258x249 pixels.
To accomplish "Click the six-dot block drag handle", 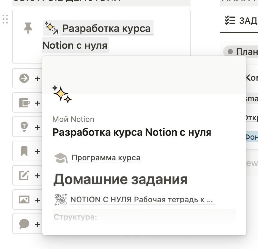I will (5, 19).
